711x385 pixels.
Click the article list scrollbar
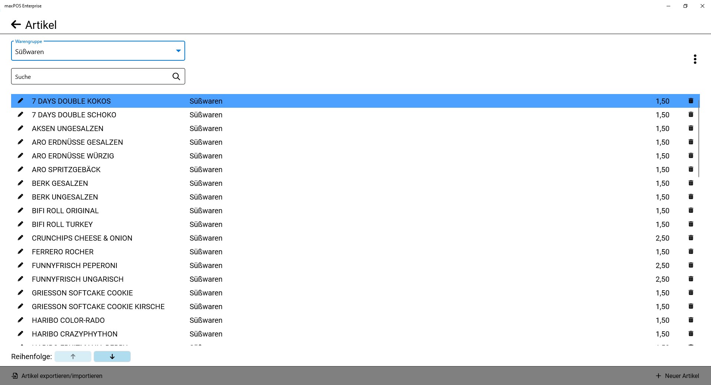[699, 139]
